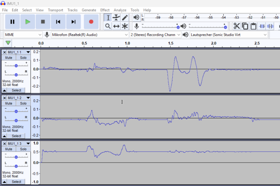This screenshot has width=280, height=186.
Task: Select the Multi-Tool asterisk icon
Action: [125, 26]
